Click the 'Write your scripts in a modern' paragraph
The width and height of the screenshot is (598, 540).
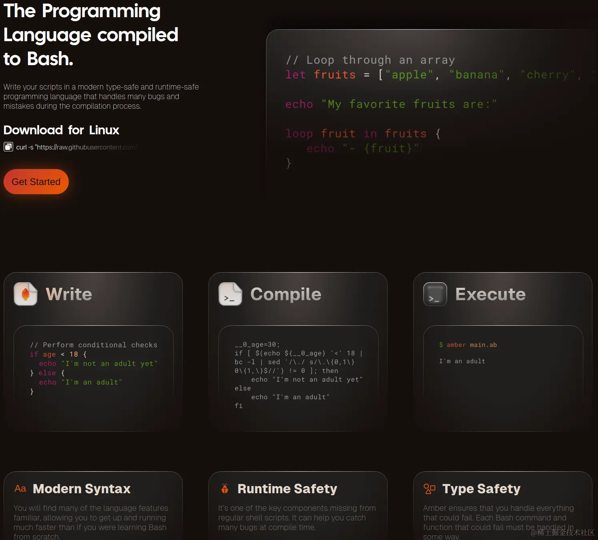(x=101, y=96)
